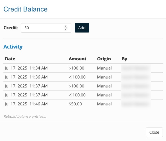The width and height of the screenshot is (166, 141).
Task: Select the Date column header
Action: pyautogui.click(x=10, y=59)
